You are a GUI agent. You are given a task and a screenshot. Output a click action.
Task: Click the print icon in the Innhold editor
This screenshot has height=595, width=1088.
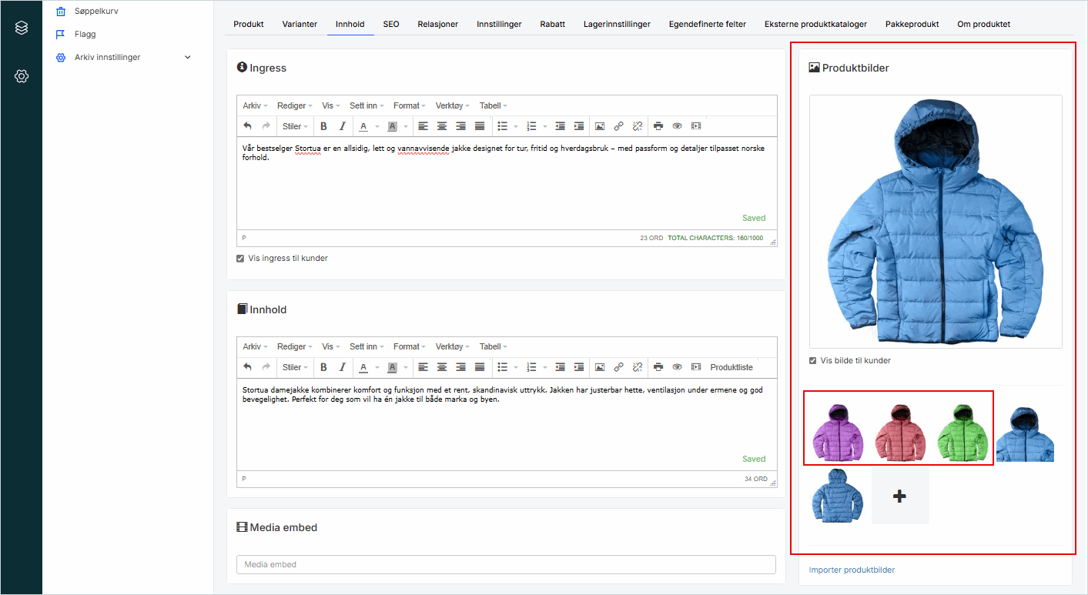(x=658, y=367)
